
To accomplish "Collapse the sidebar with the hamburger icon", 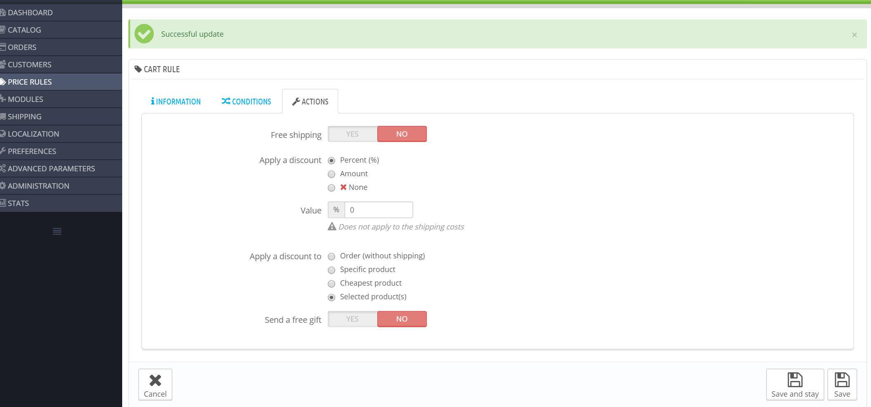I will point(57,232).
